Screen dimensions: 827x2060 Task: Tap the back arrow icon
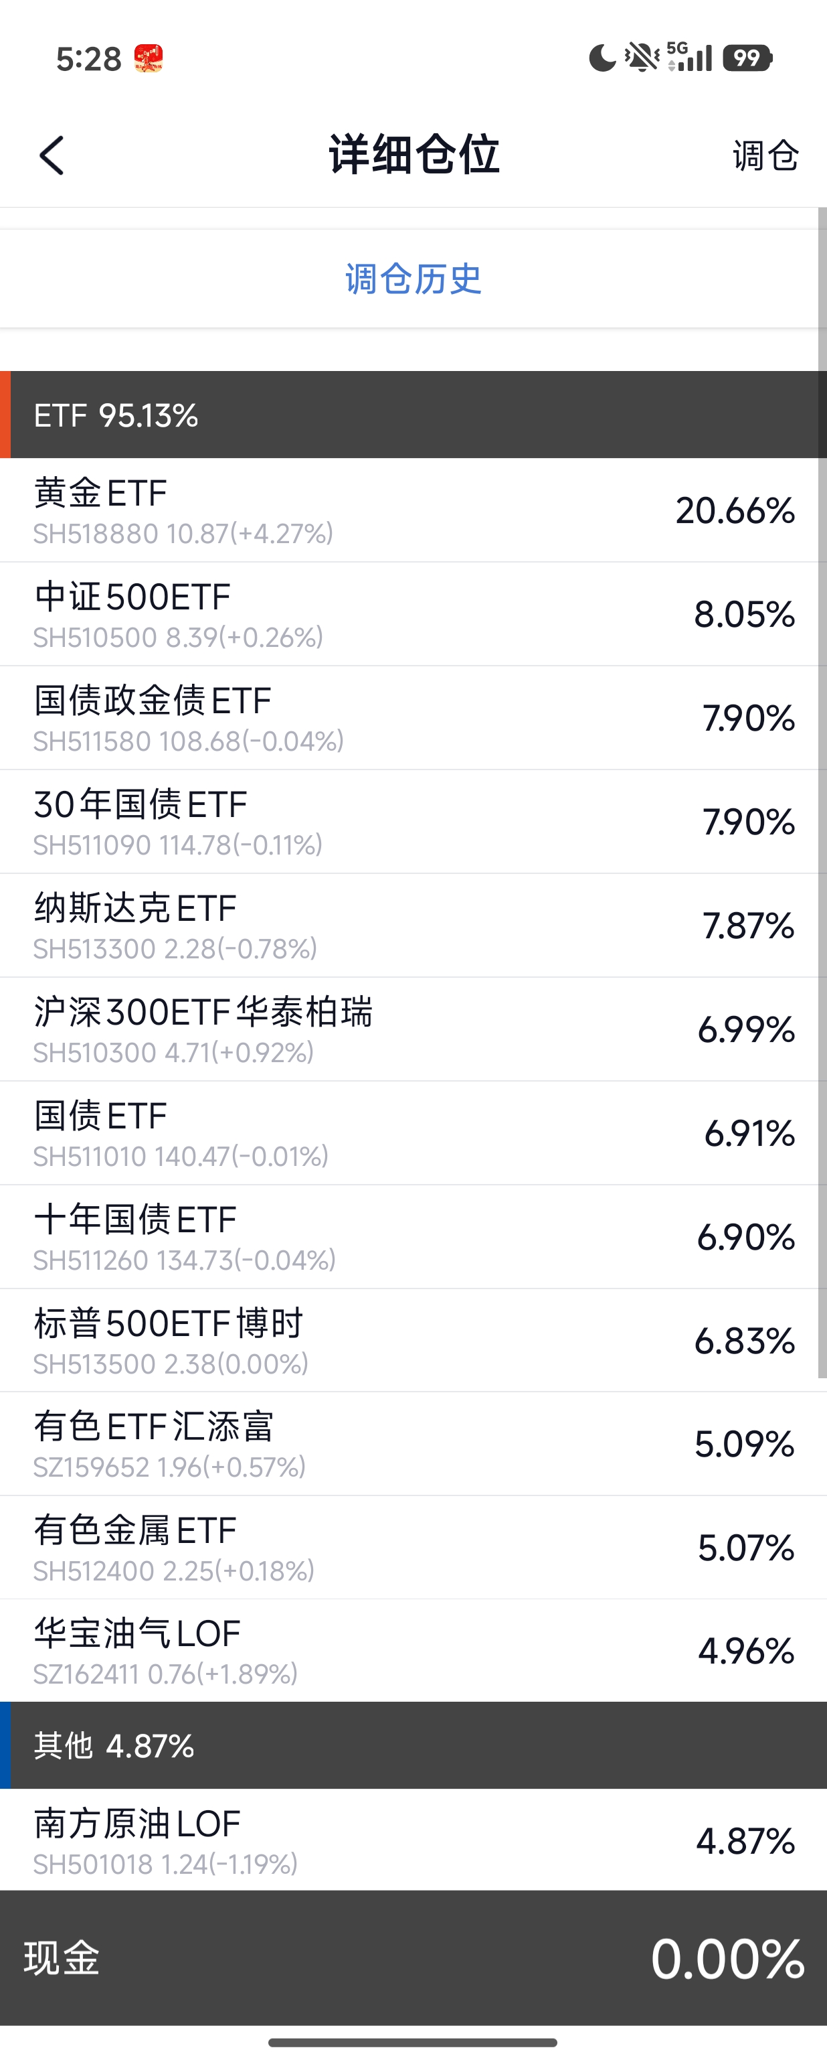pos(52,155)
